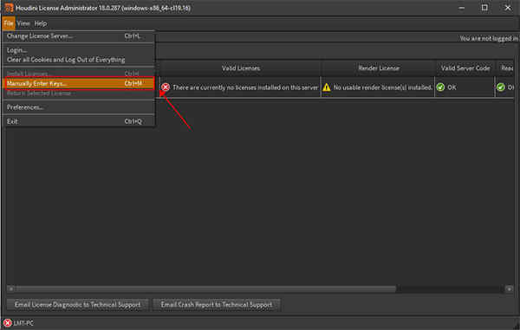This screenshot has width=520, height=330.
Task: Open the File menu
Action: [x=9, y=23]
